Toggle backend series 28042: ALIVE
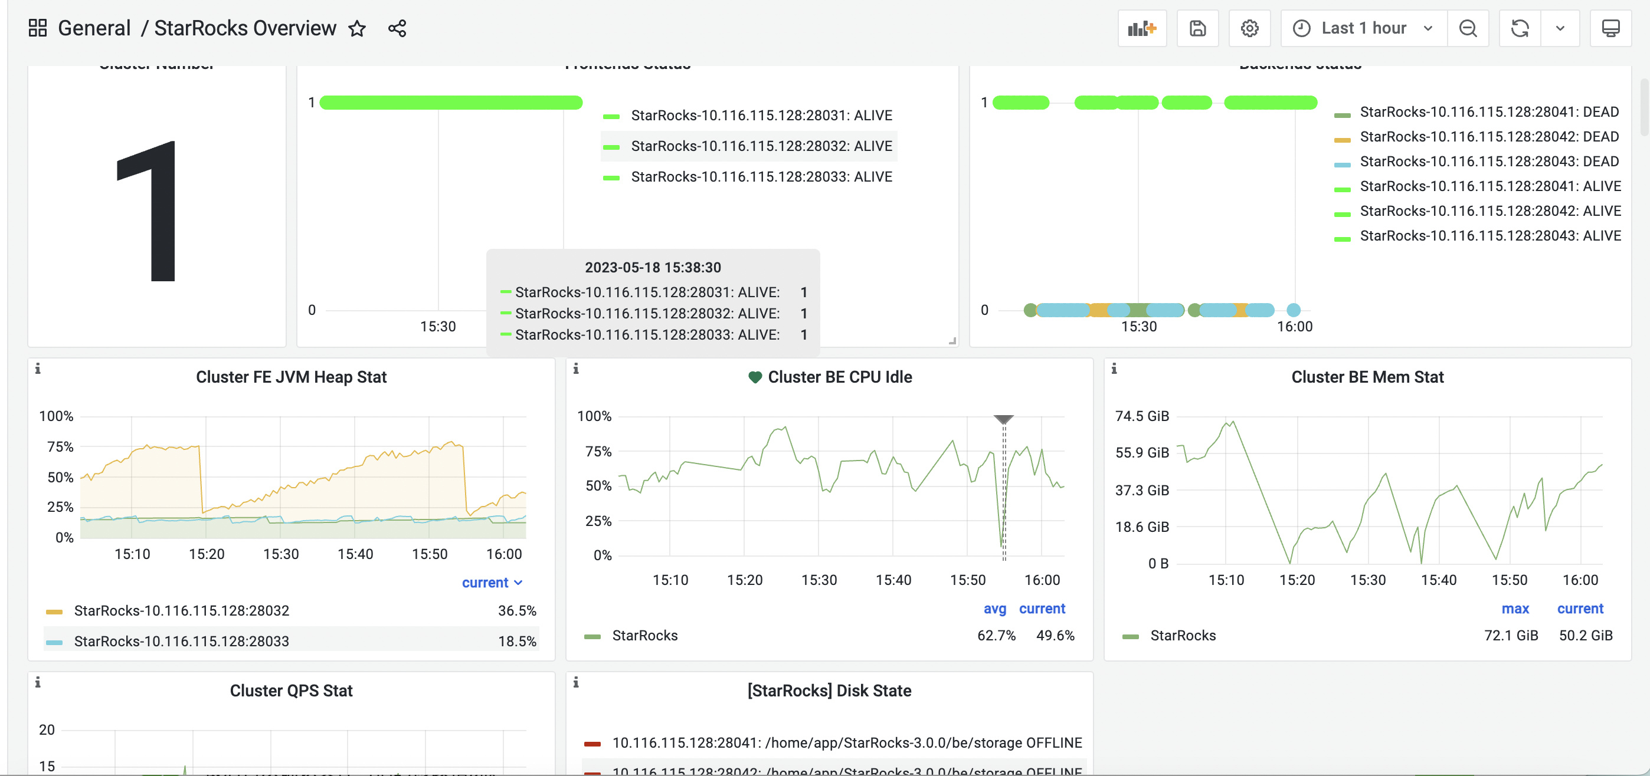 click(x=1491, y=211)
